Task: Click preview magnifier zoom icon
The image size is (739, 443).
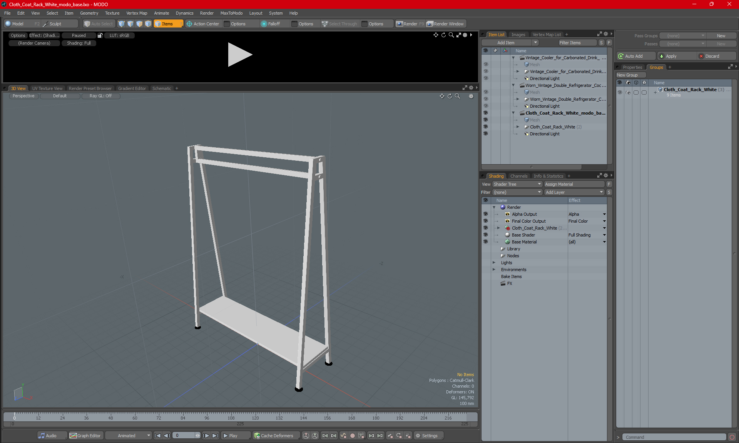Action: [451, 35]
